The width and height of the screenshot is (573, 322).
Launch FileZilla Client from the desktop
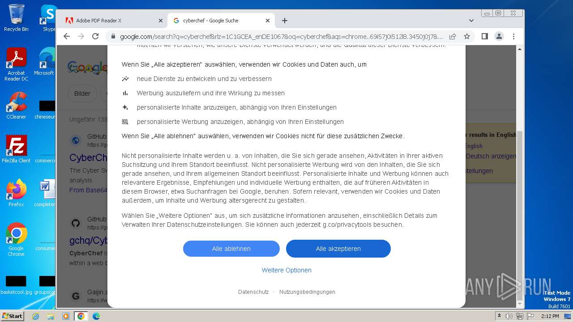click(x=16, y=149)
